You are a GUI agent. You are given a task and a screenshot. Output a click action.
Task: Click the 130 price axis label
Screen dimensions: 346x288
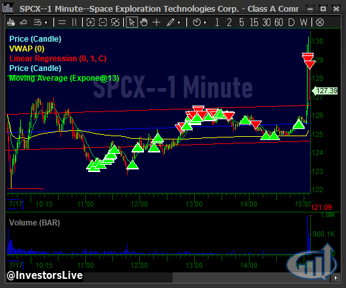pos(317,41)
